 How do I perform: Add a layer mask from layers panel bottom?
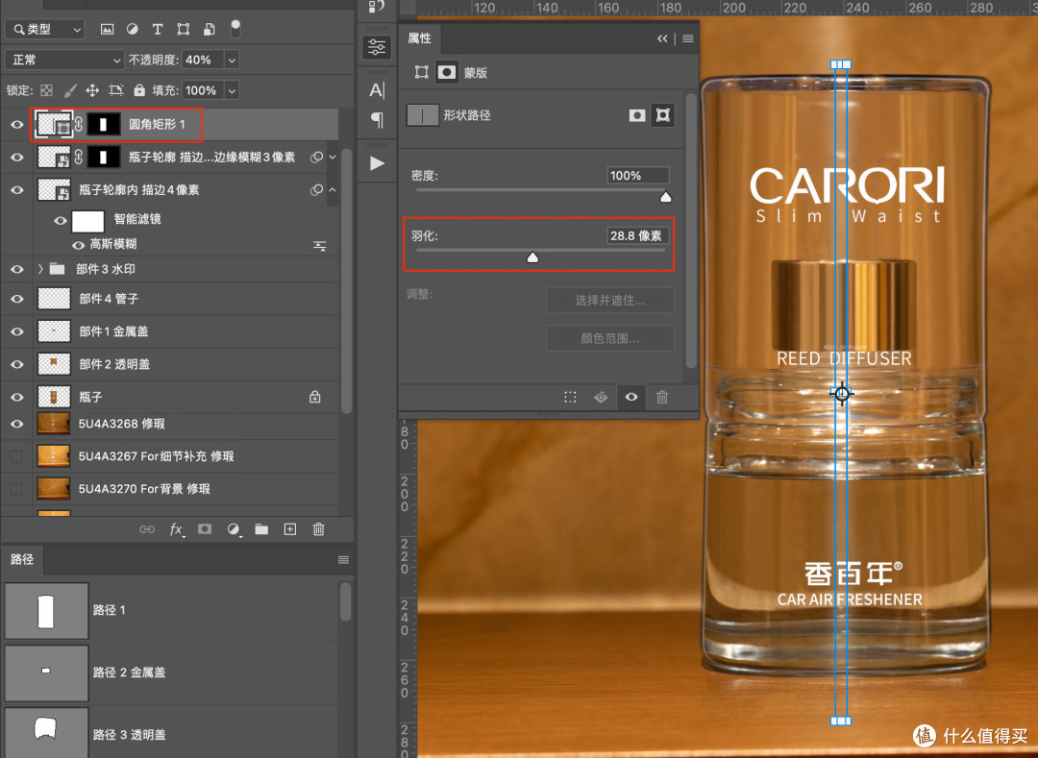tap(206, 529)
